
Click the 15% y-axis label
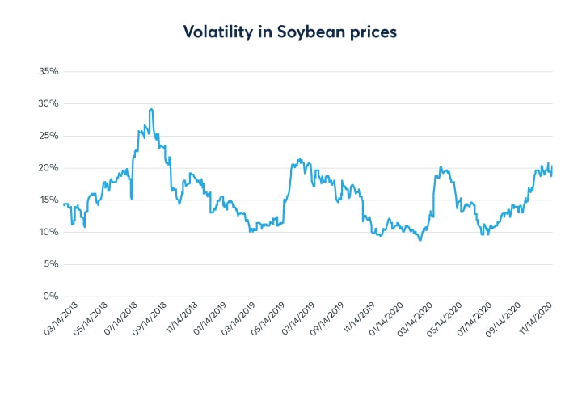(48, 200)
